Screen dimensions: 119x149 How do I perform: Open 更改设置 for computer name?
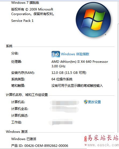[x=94, y=102]
